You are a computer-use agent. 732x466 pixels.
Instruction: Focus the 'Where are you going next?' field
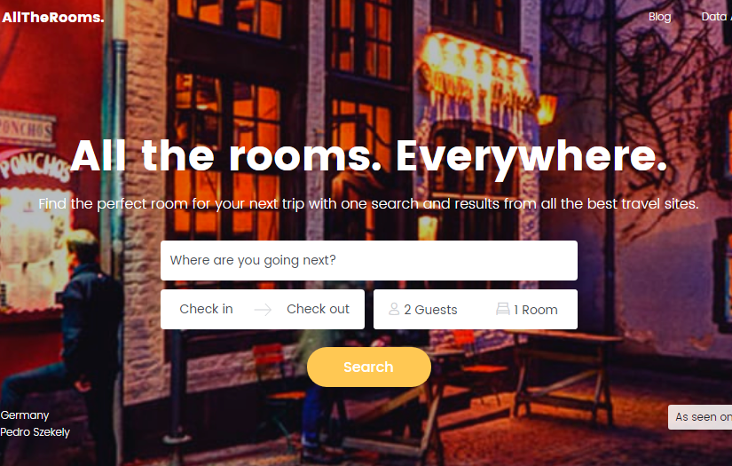click(369, 261)
